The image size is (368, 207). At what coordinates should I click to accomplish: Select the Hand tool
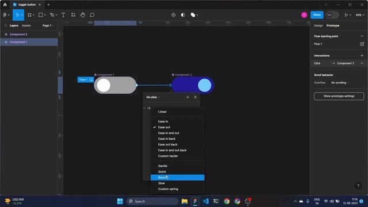pos(83,15)
